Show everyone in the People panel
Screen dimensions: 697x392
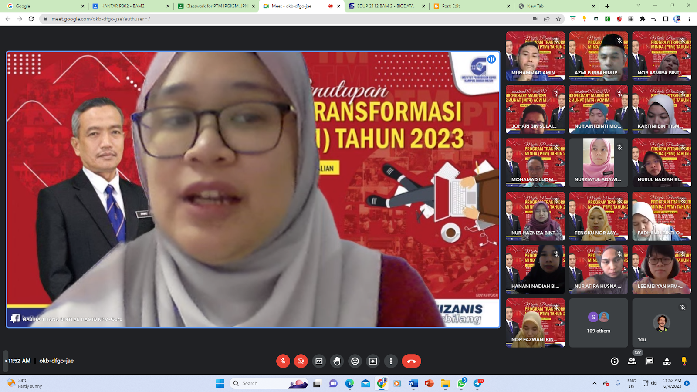tap(632, 361)
